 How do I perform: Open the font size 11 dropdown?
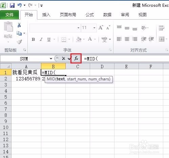tap(94, 28)
